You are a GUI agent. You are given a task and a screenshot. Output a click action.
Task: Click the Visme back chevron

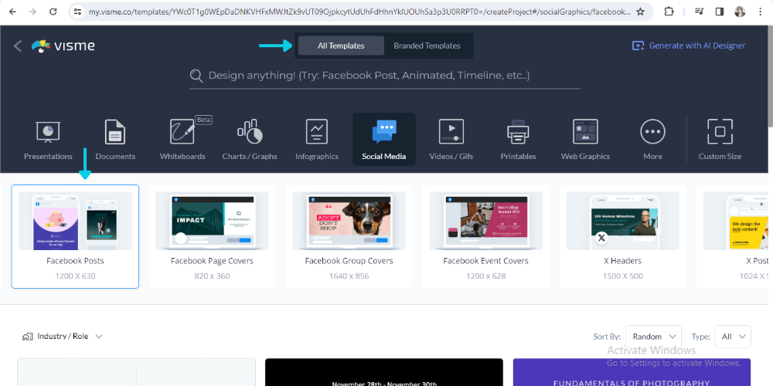click(18, 46)
